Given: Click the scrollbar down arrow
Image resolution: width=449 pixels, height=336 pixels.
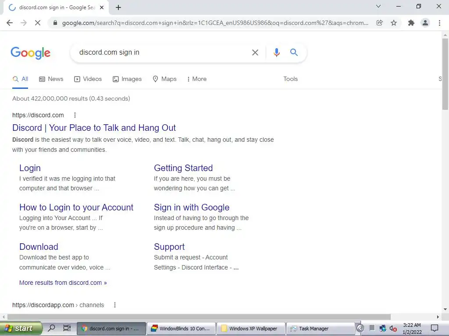Looking at the screenshot, I should (x=445, y=309).
